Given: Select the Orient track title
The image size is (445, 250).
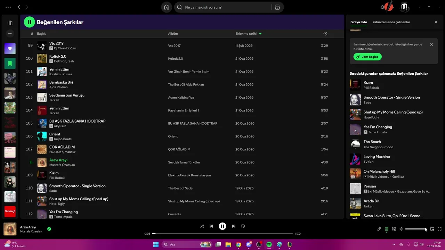Looking at the screenshot, I should (55, 134).
